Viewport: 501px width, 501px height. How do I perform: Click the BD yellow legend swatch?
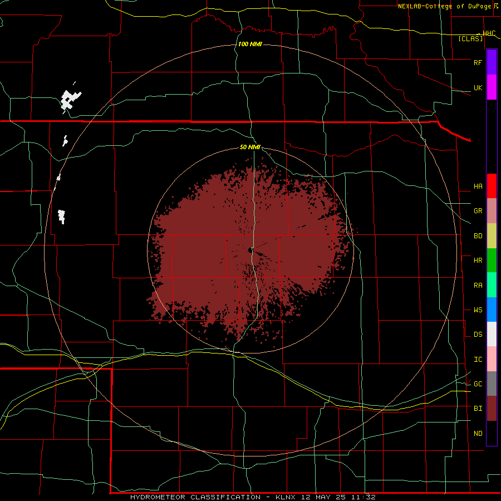(492, 236)
